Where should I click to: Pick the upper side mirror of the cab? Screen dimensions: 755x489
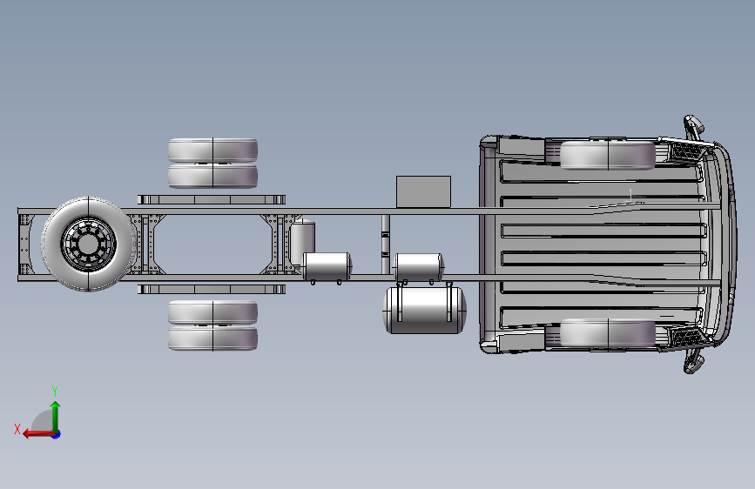point(694,126)
